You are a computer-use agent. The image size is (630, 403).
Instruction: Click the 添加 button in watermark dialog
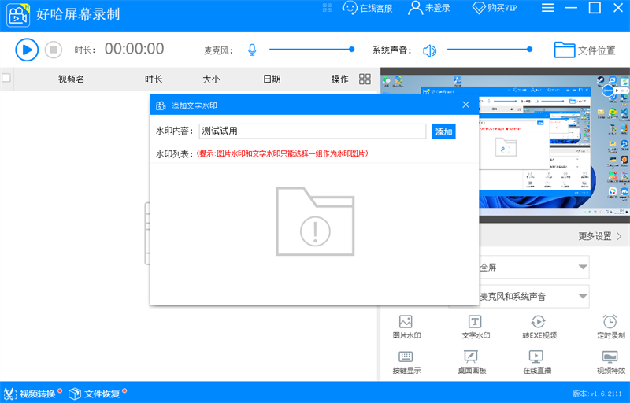tap(444, 131)
